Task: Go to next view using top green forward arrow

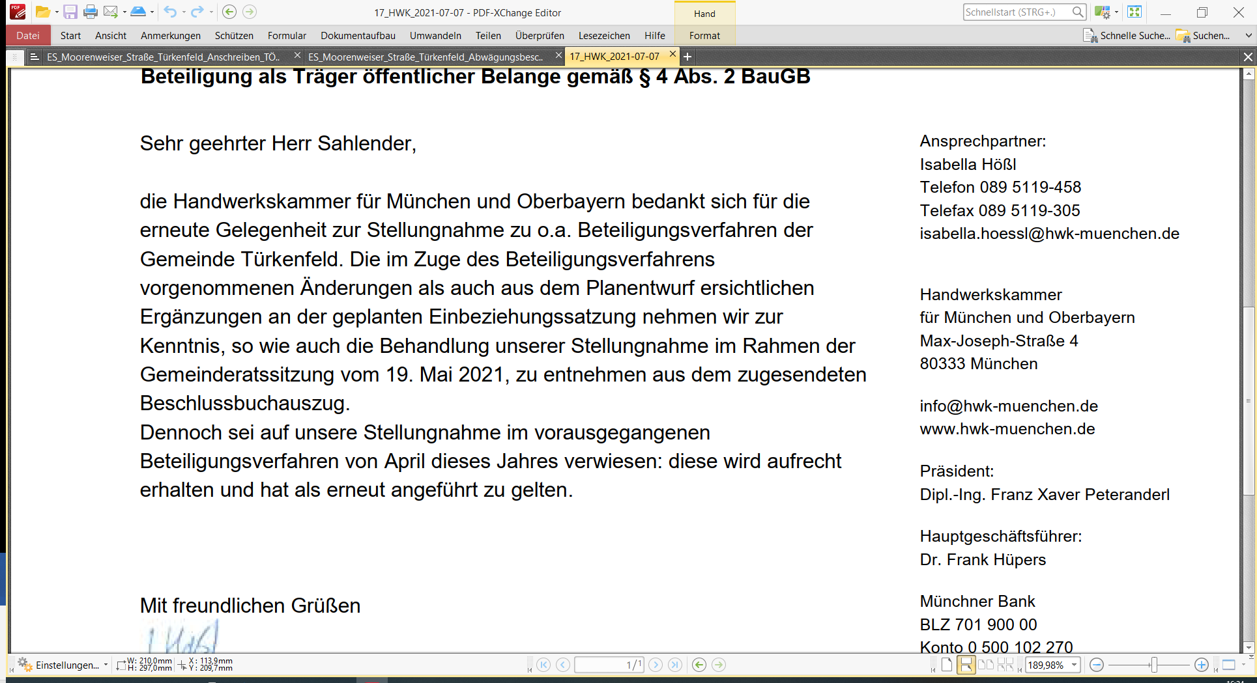Action: (250, 12)
